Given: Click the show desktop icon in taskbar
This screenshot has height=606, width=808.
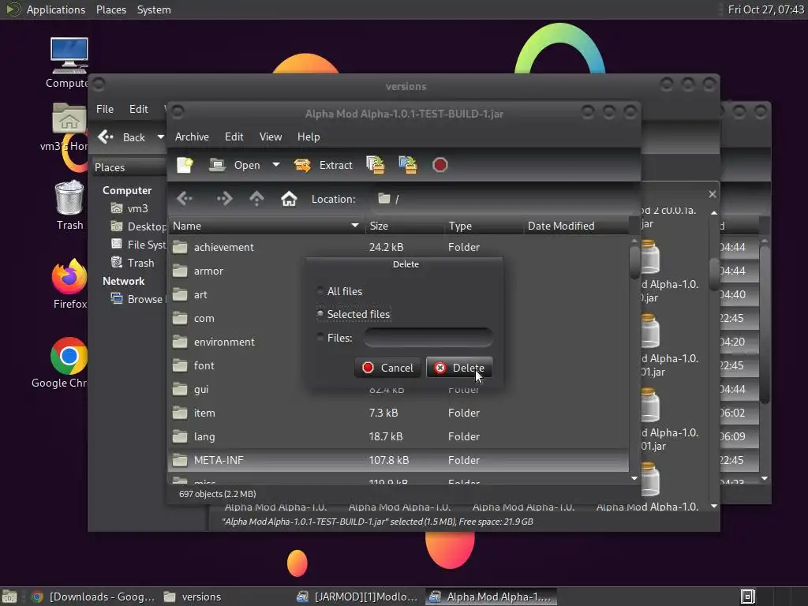Looking at the screenshot, I should click(9, 597).
